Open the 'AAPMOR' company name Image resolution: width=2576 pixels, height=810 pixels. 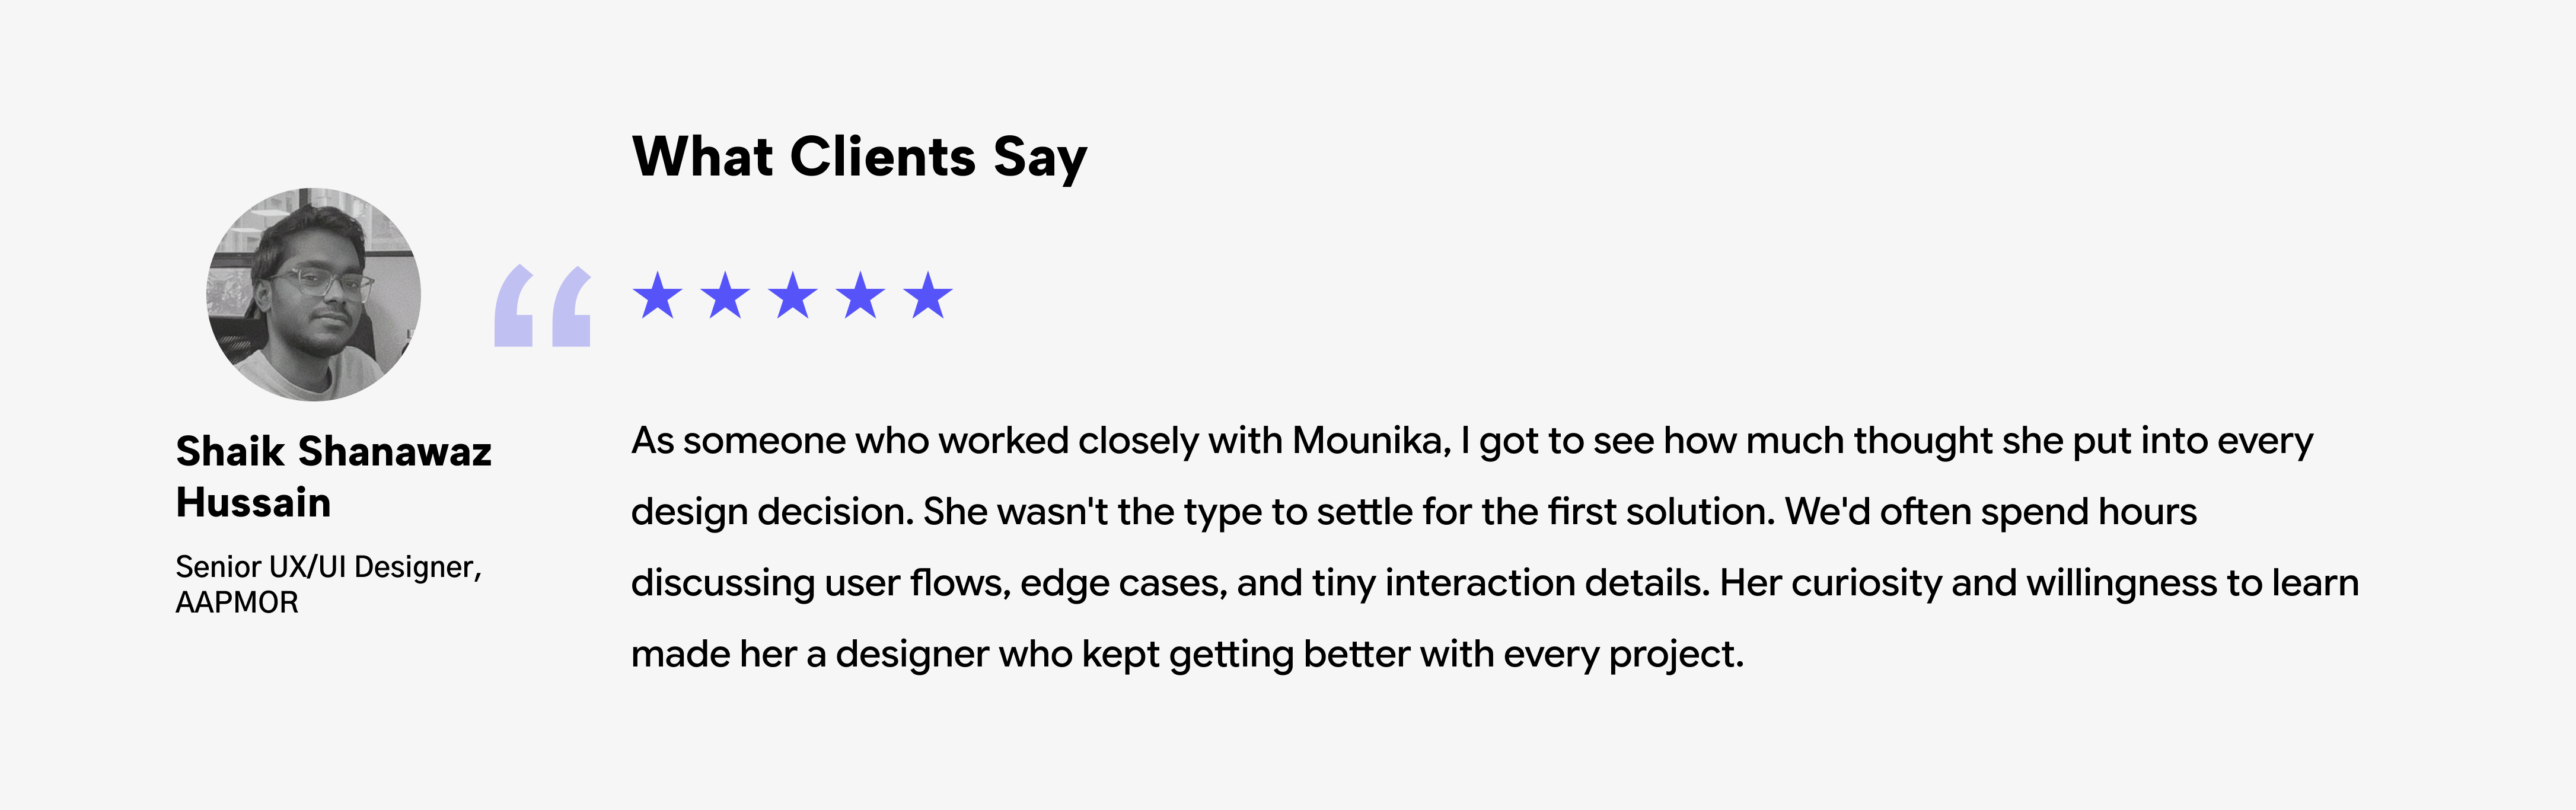[237, 603]
